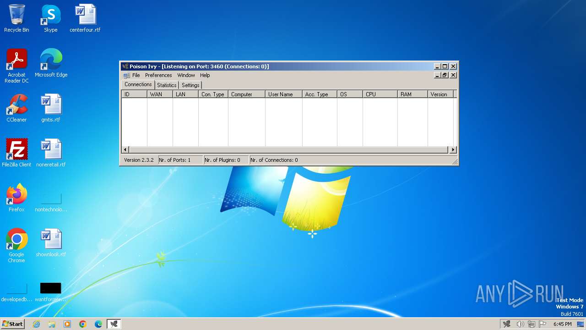This screenshot has height=330, width=586.
Task: Open Edge from the taskbar
Action: pyautogui.click(x=98, y=324)
